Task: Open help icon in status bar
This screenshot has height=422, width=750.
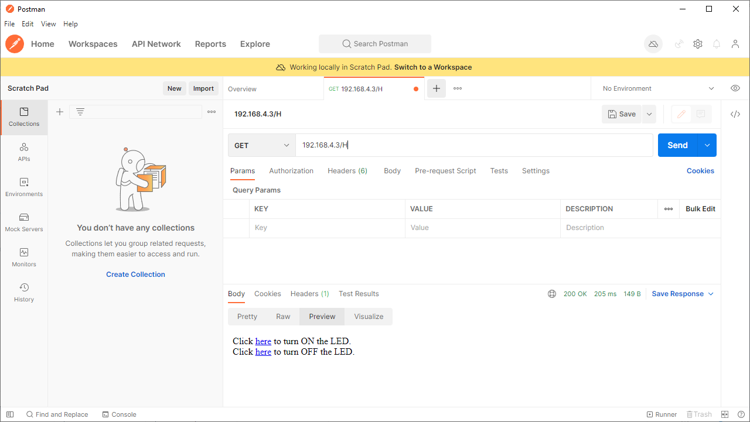Action: pos(741,414)
